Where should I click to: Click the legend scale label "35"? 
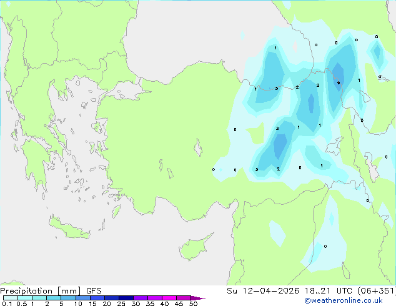150,304
